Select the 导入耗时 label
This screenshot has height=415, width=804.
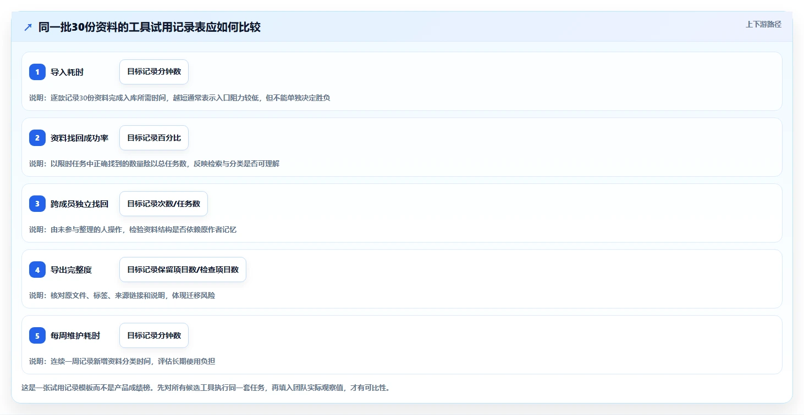click(67, 72)
